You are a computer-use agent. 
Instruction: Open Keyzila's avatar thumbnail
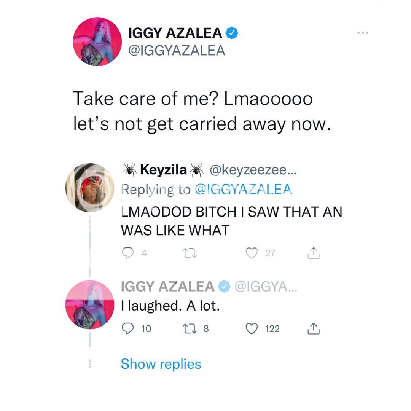pos(90,187)
